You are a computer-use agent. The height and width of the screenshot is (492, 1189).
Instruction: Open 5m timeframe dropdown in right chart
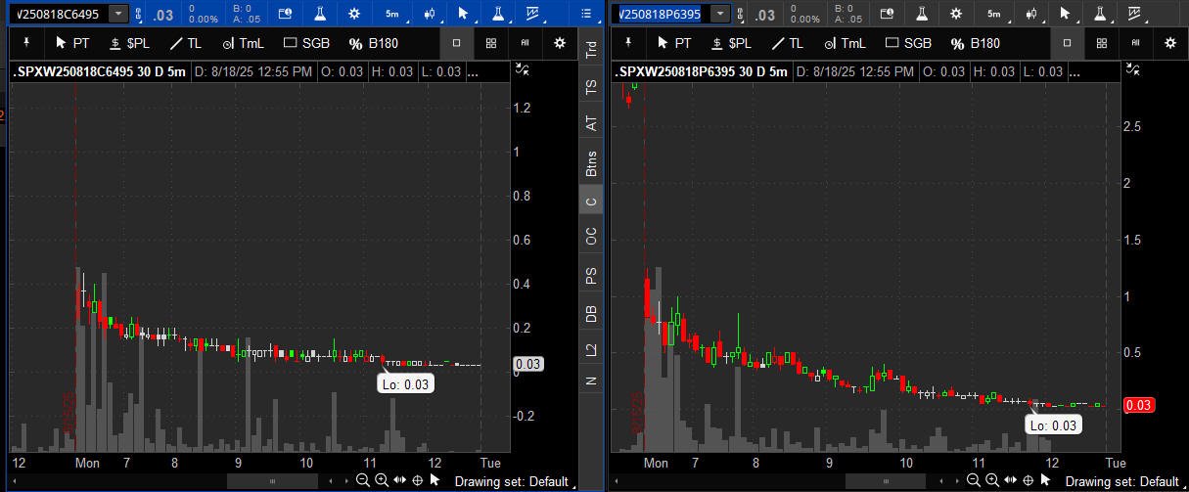point(994,14)
